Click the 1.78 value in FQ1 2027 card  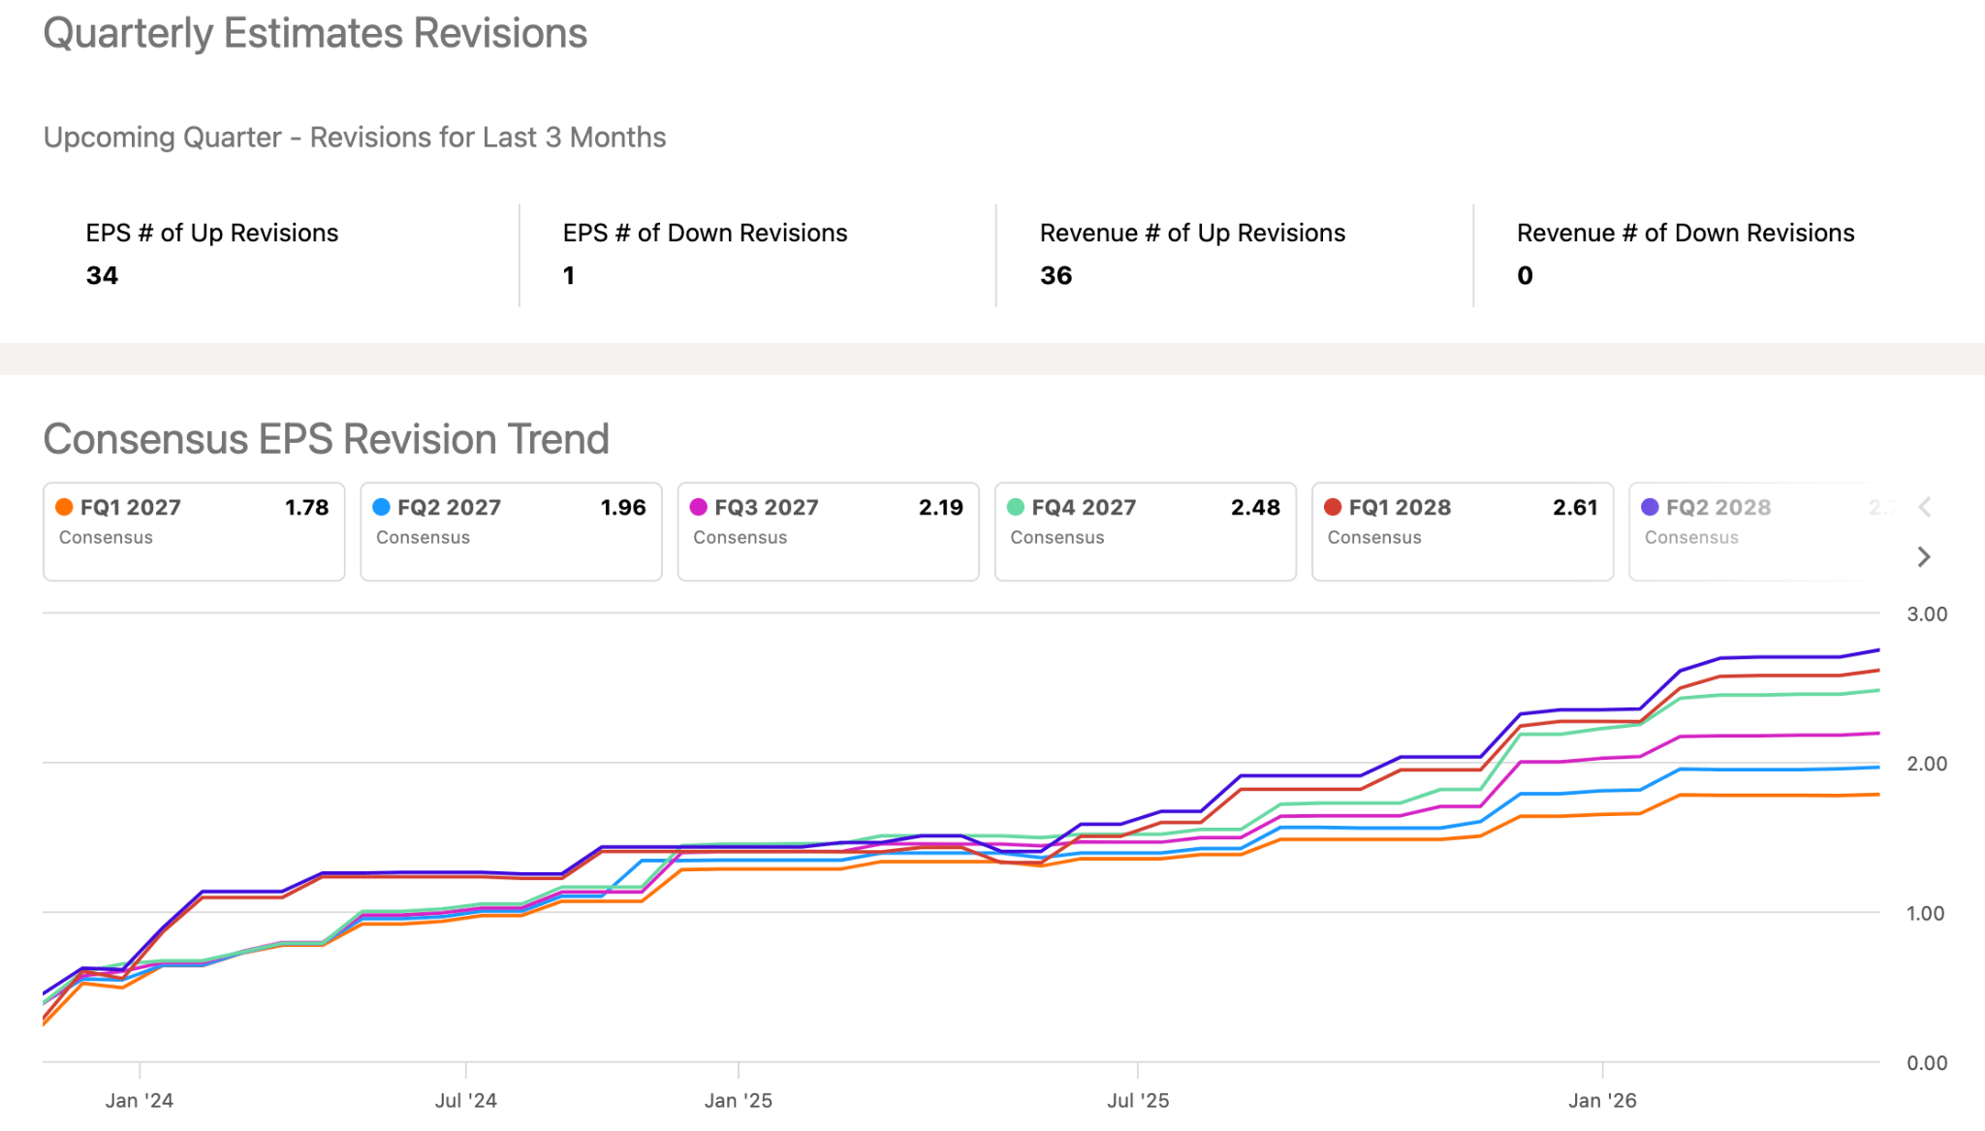click(x=306, y=507)
